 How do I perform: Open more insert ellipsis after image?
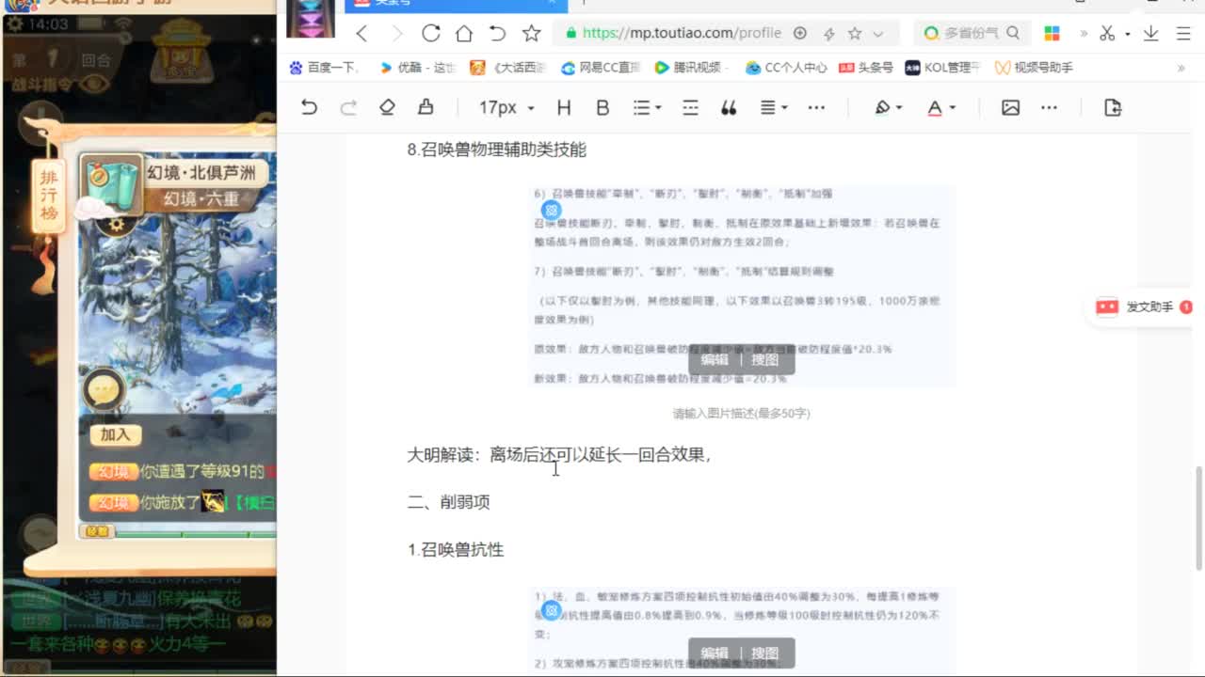[1049, 107]
